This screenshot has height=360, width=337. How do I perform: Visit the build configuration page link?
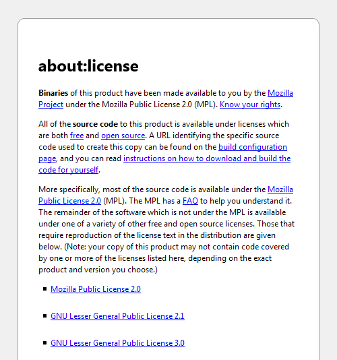[253, 147]
